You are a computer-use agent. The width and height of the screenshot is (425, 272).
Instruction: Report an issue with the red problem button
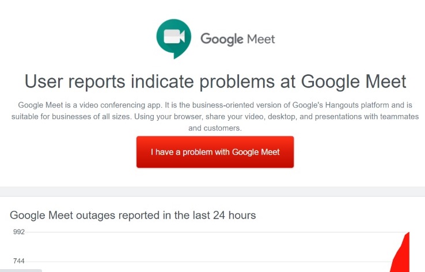click(215, 152)
